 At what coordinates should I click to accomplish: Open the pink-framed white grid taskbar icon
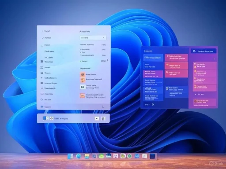pyautogui.click(x=116, y=156)
